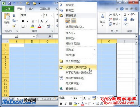Image resolution: width=140 pixels, height=107 pixels.
Task: Click the 样式 styles icon
Action: click(102, 16)
